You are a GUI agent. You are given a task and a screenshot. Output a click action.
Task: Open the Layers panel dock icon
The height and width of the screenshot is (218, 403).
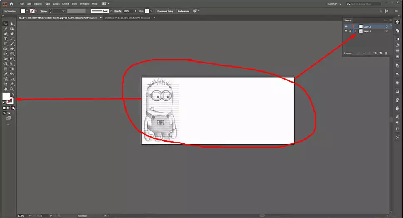(x=397, y=22)
